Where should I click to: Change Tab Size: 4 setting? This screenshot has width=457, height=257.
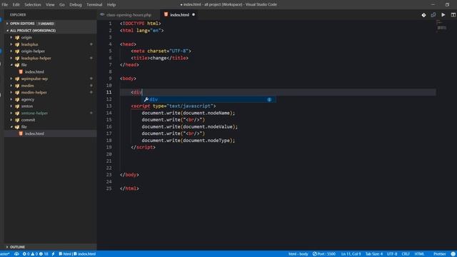374,254
